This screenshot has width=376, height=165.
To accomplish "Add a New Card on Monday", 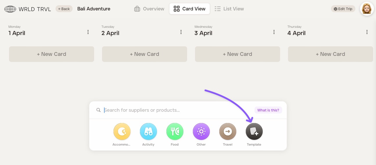I will (x=51, y=54).
